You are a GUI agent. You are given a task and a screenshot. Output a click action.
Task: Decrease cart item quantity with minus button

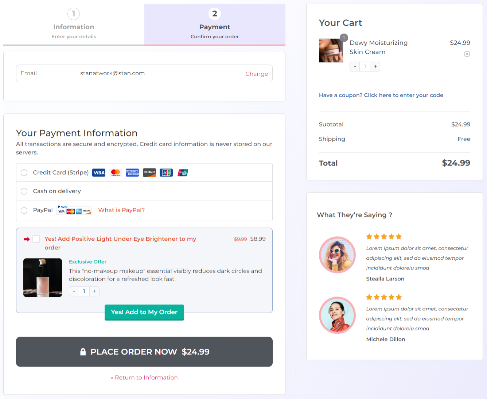355,66
